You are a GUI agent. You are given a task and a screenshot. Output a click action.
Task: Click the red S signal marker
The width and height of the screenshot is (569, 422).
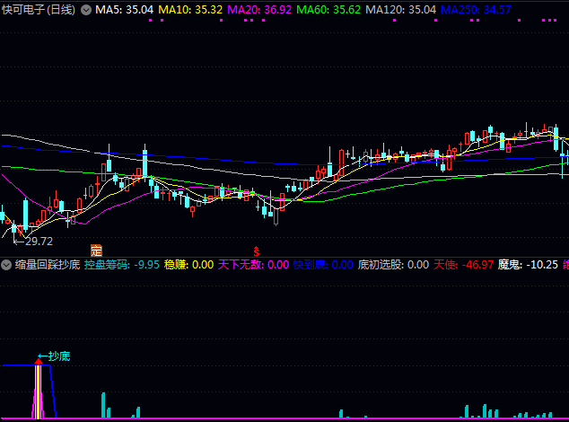(257, 251)
